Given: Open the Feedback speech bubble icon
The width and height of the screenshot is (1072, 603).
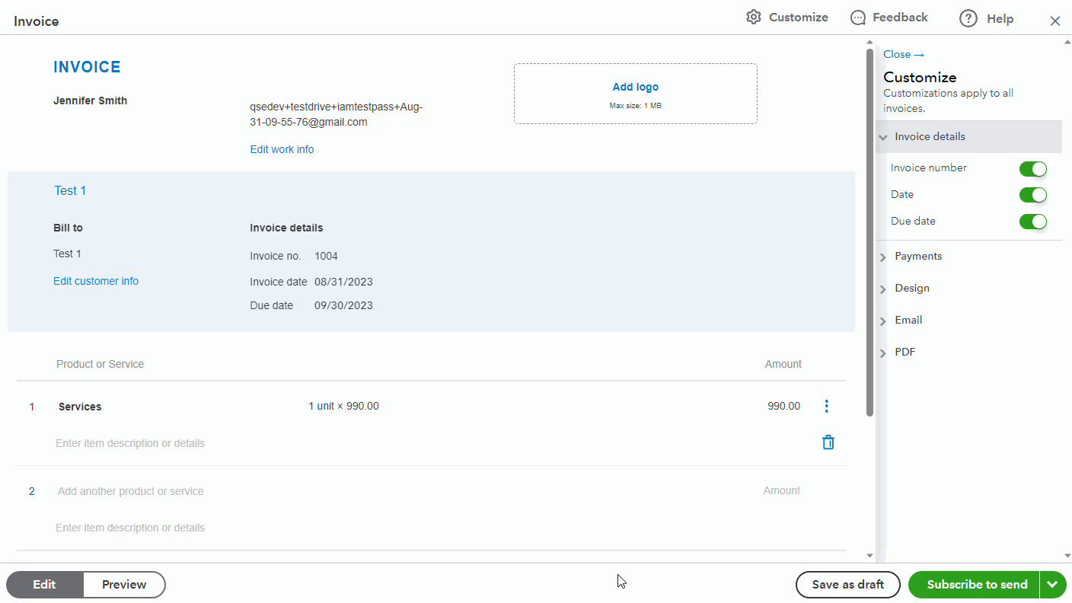Looking at the screenshot, I should (858, 18).
